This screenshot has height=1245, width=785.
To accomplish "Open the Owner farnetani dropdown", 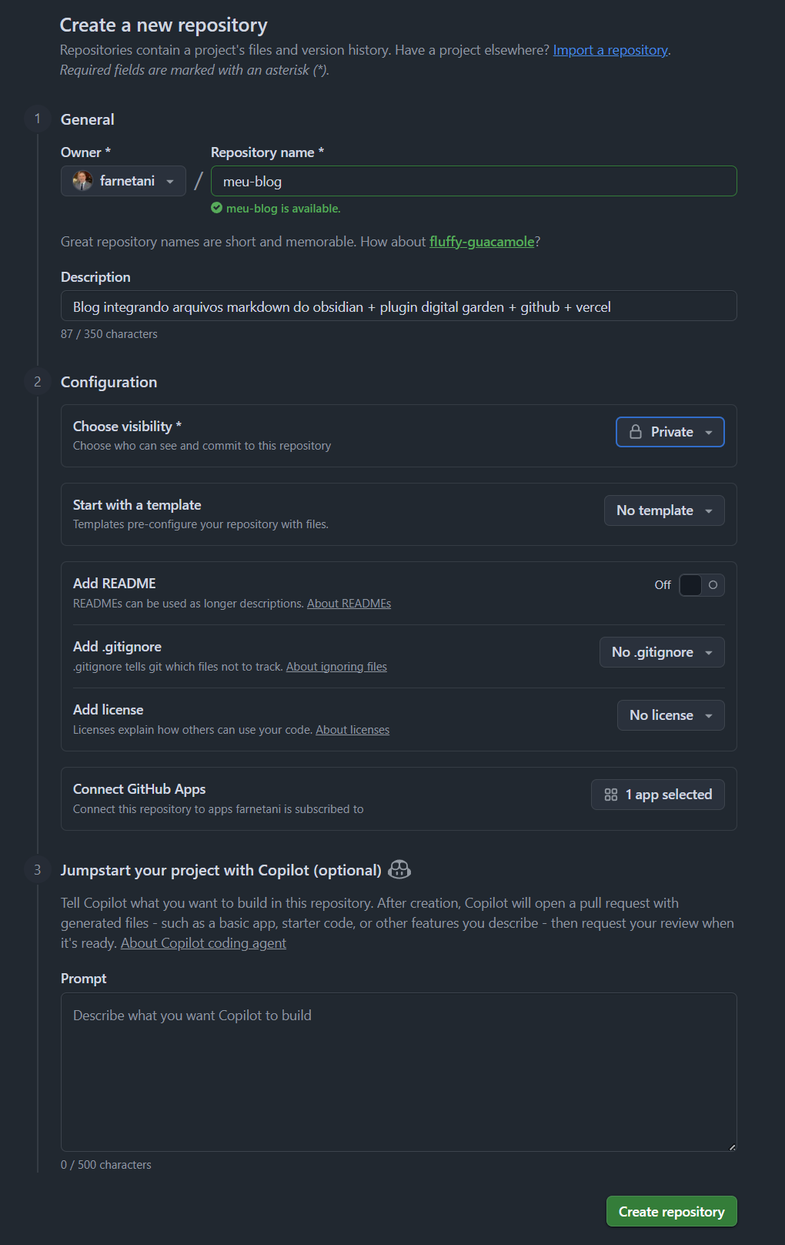I will 123,181.
